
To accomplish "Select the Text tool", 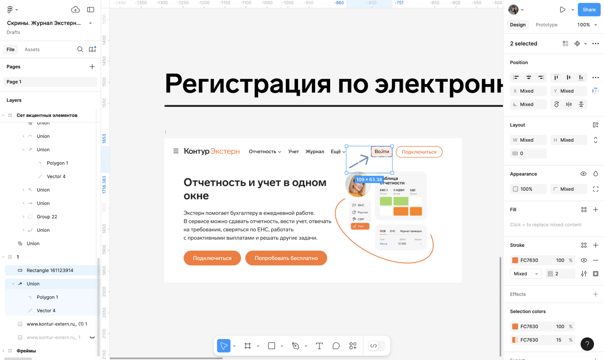I will (x=319, y=346).
